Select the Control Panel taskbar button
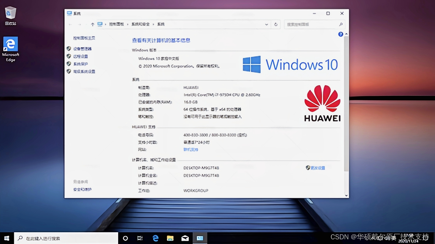This screenshot has height=244, width=435. 200,238
